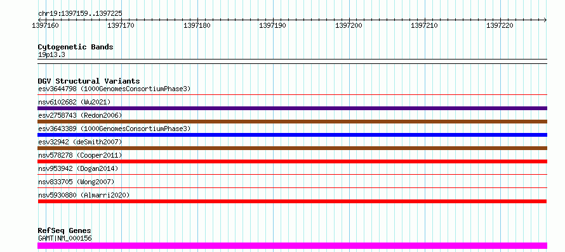
Task: Select the Cytogenetic Bands track title
Action: [76, 47]
